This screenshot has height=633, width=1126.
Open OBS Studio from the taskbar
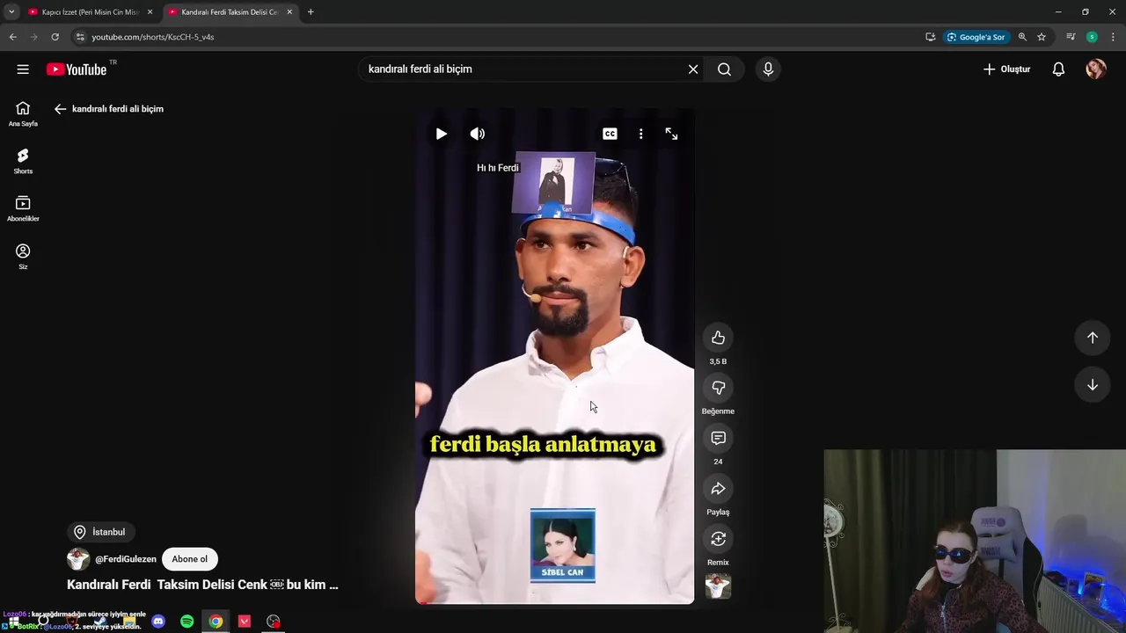[x=274, y=622]
